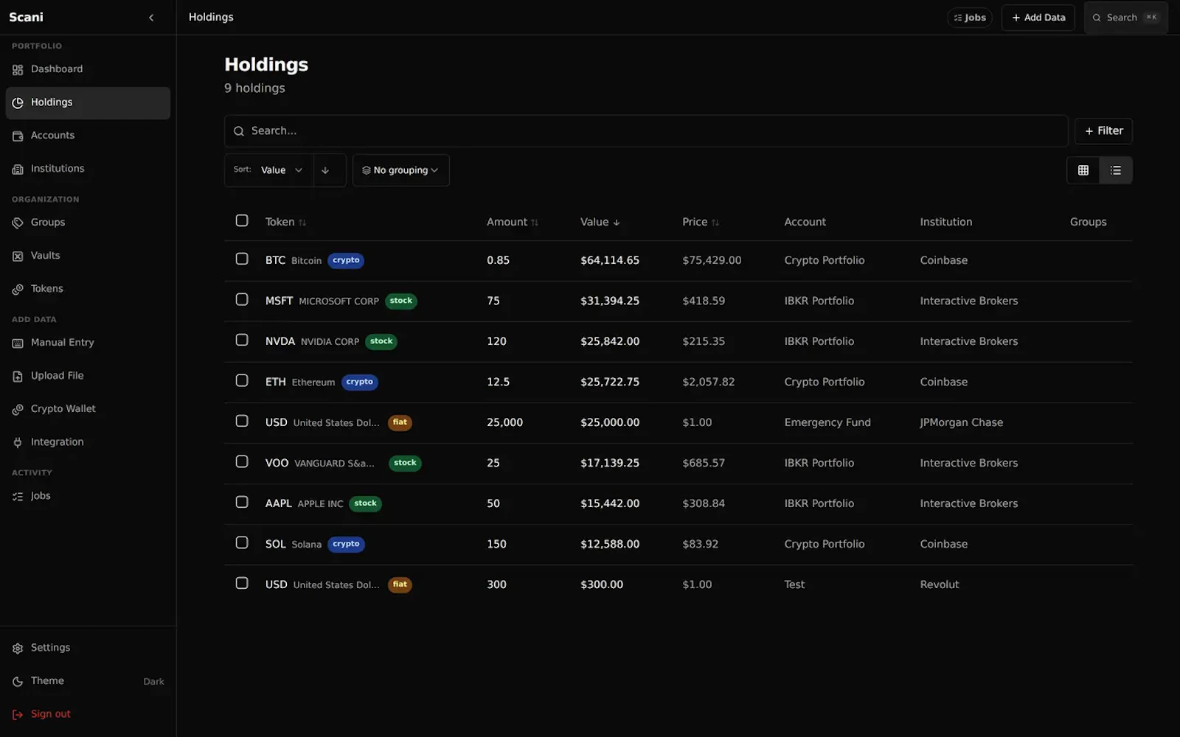Viewport: 1180px width, 737px height.
Task: Toggle the select-all header checkbox
Action: [x=242, y=220]
